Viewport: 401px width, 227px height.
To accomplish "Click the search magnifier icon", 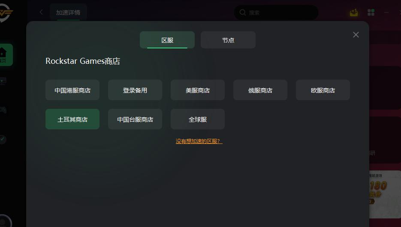I will point(242,12).
